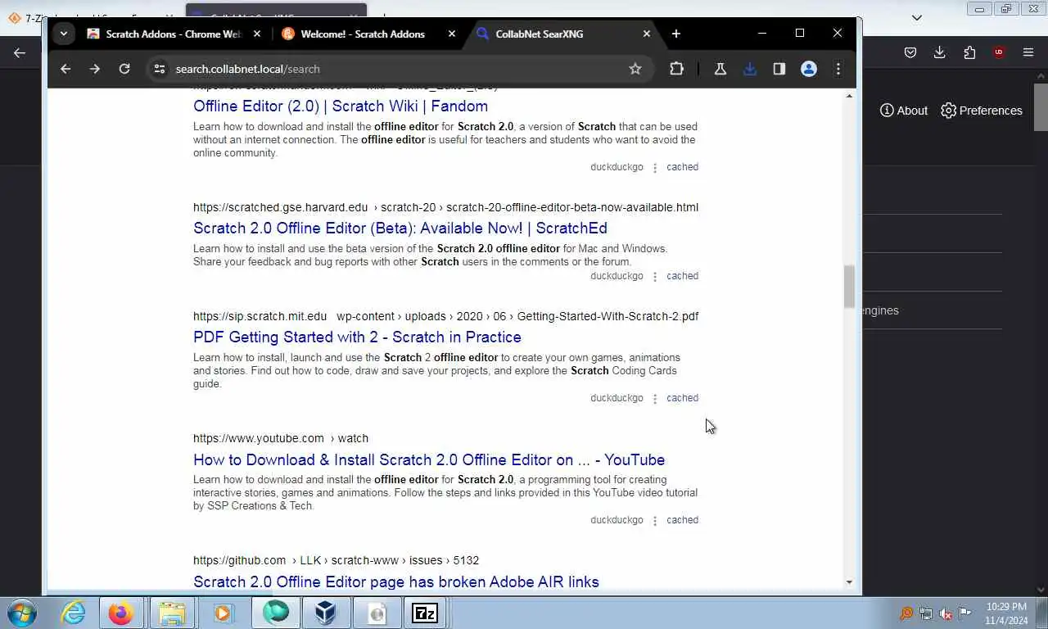Open Firefox extensions toolbar icon
This screenshot has height=629, width=1048.
coord(969,52)
